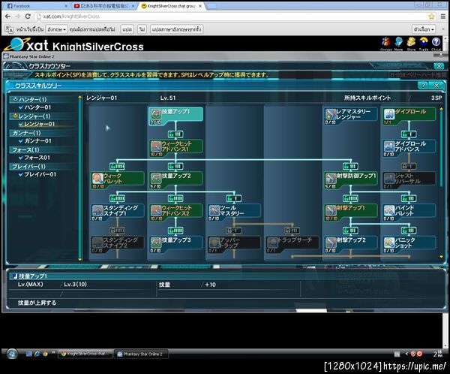Click the Lv.51 level text
Image resolution: width=450 pixels, height=374 pixels.
[168, 98]
